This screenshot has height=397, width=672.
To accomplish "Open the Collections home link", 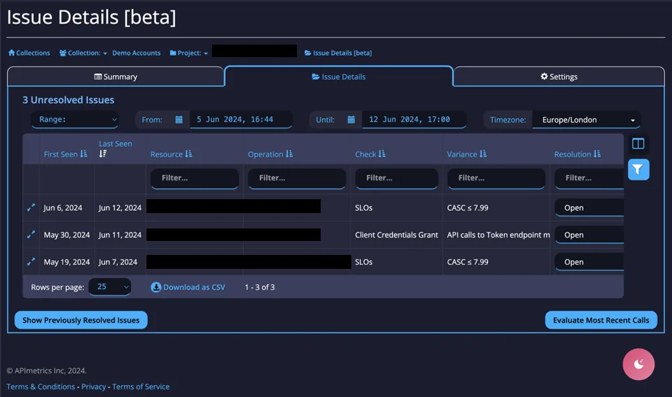I will [x=29, y=53].
